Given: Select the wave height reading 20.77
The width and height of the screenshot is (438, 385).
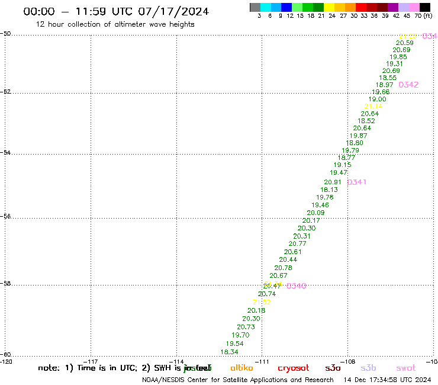Looking at the screenshot, I should [x=297, y=244].
